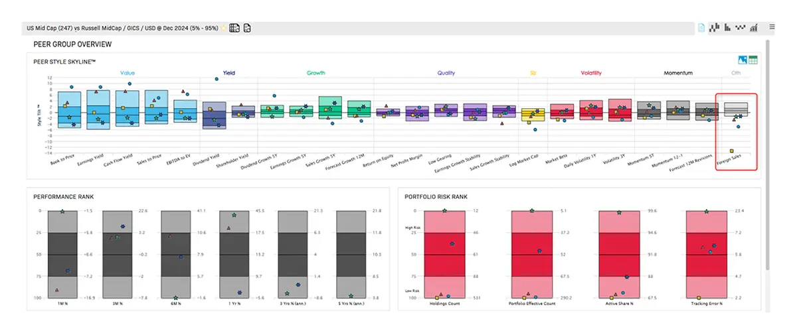Click the document report icon beside grid icon
Screen dimensions: 797x333
[x=246, y=28]
